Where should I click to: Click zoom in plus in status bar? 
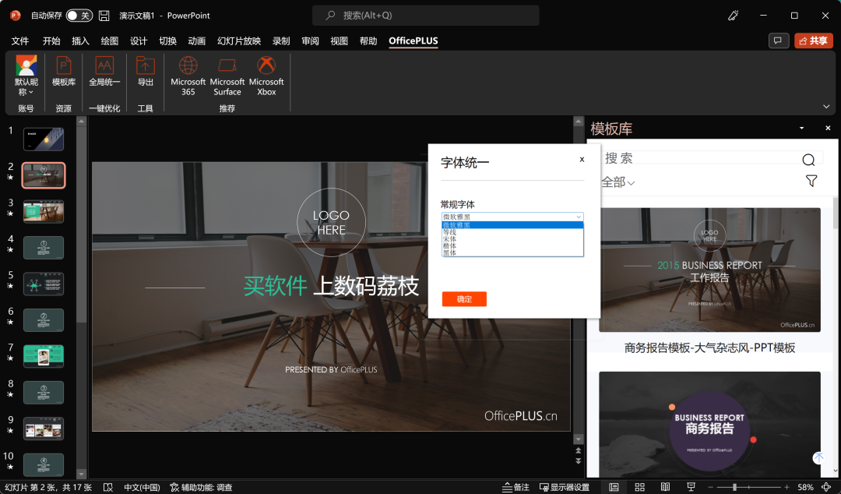click(x=786, y=487)
